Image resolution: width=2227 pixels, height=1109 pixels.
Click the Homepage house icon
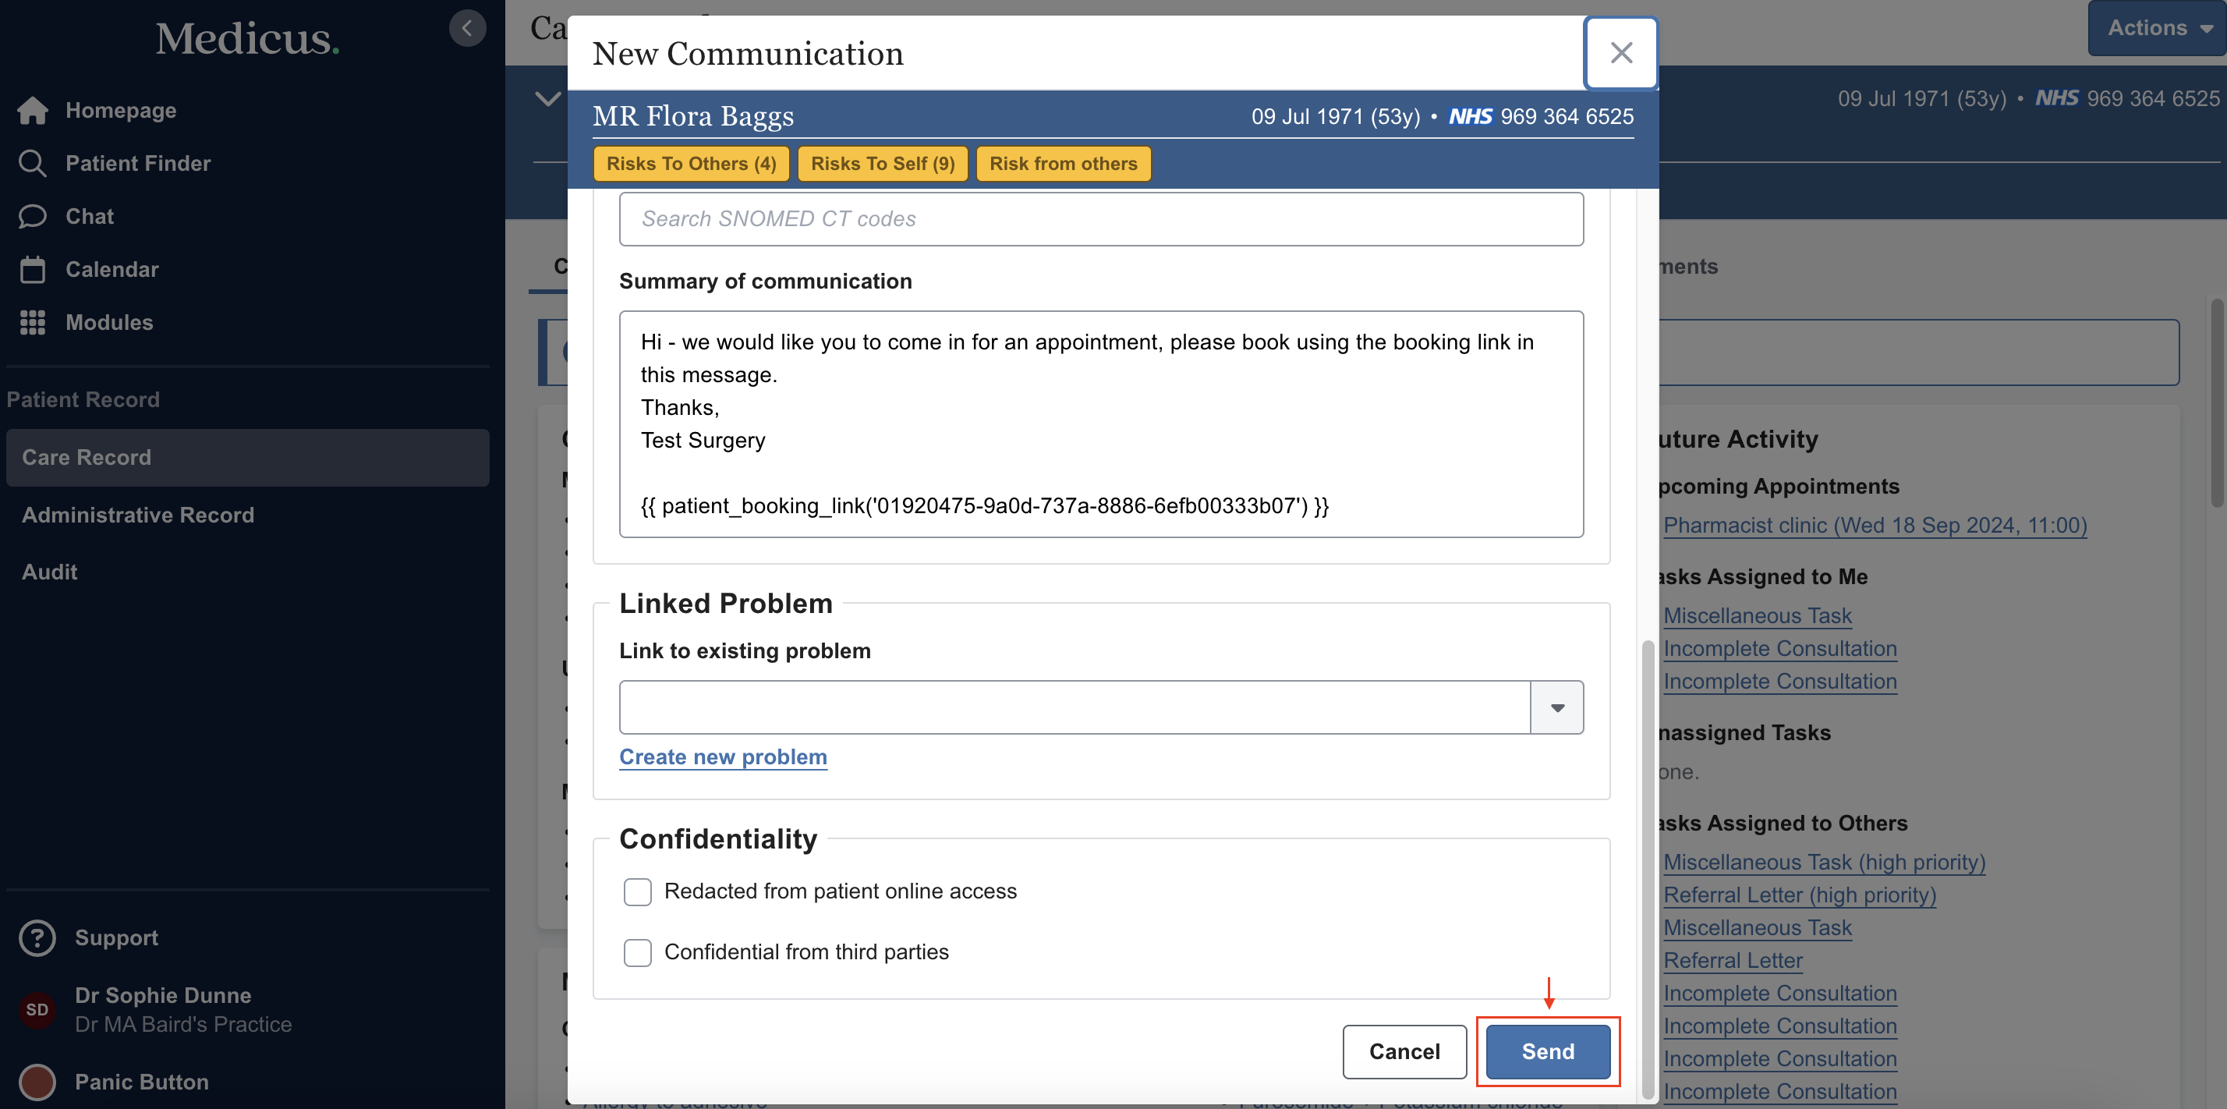33,111
